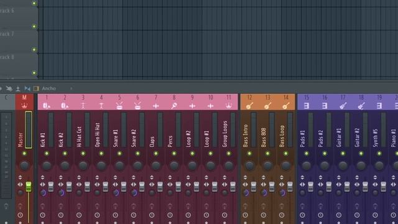The height and width of the screenshot is (224, 398).
Task: Click the keyboard icon on insert 15
Action: click(307, 106)
